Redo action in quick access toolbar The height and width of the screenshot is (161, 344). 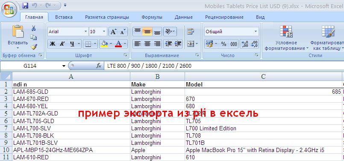coord(48,6)
